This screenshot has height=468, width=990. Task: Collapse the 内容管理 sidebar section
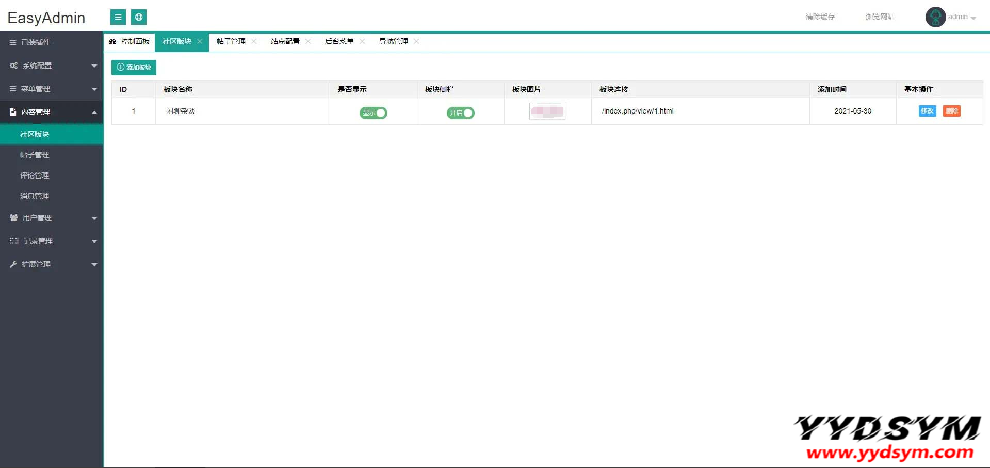(52, 112)
